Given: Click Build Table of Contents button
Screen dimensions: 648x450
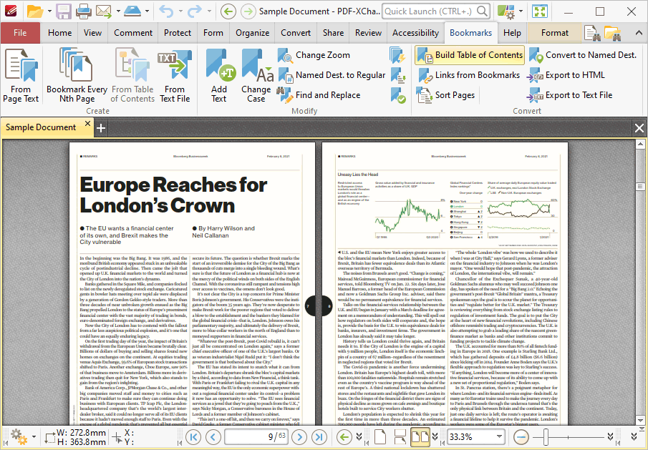Looking at the screenshot, I should [x=470, y=55].
